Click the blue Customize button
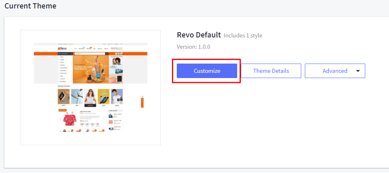Image resolution: width=389 pixels, height=173 pixels. [207, 71]
